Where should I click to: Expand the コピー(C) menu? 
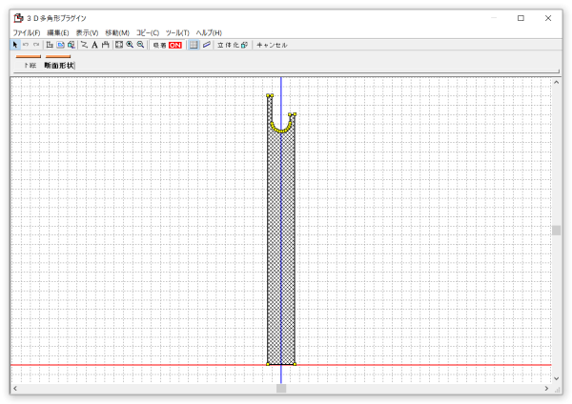(x=147, y=32)
